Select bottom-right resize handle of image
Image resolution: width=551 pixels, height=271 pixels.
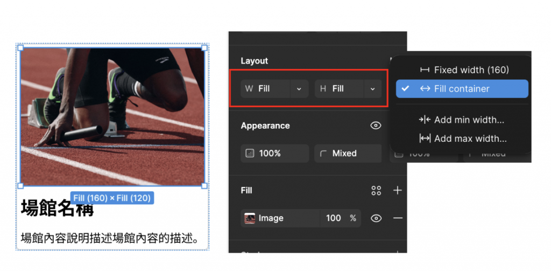pos(204,185)
